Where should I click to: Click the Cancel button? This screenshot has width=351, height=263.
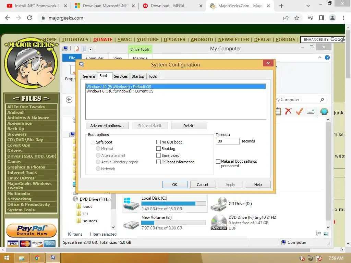pyautogui.click(x=203, y=185)
